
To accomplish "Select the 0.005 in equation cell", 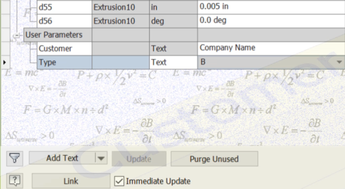I will 271,7.
